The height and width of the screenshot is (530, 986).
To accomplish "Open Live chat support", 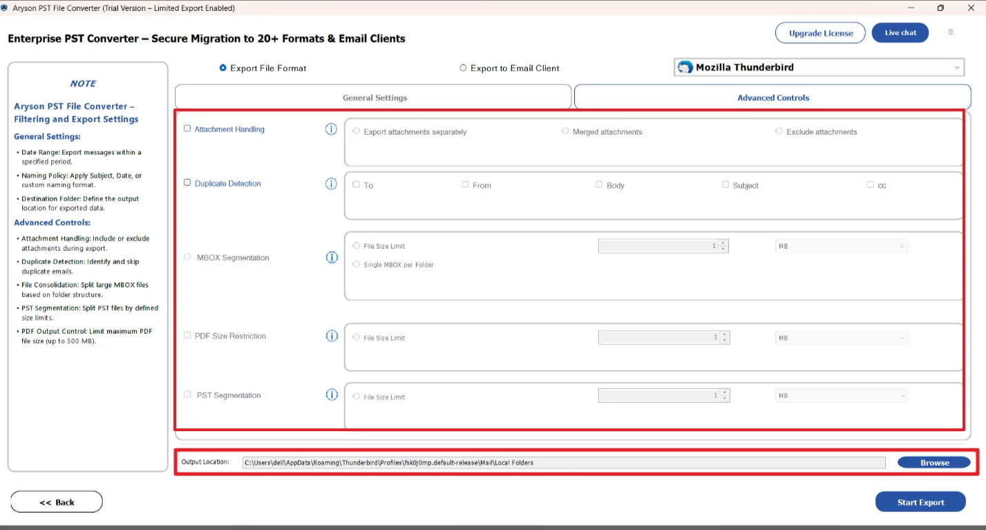I will click(900, 32).
